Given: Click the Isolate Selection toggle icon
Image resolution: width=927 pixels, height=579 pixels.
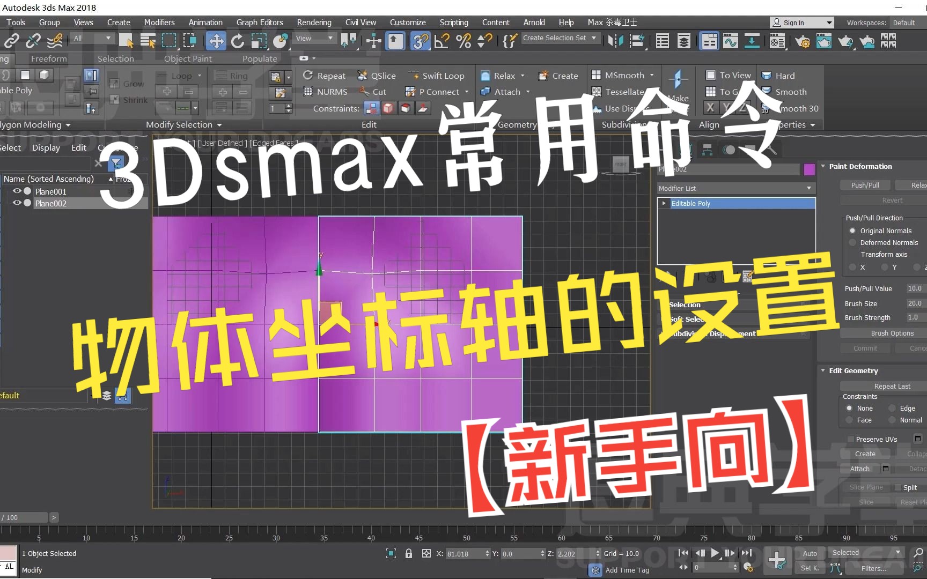Looking at the screenshot, I should click(391, 553).
